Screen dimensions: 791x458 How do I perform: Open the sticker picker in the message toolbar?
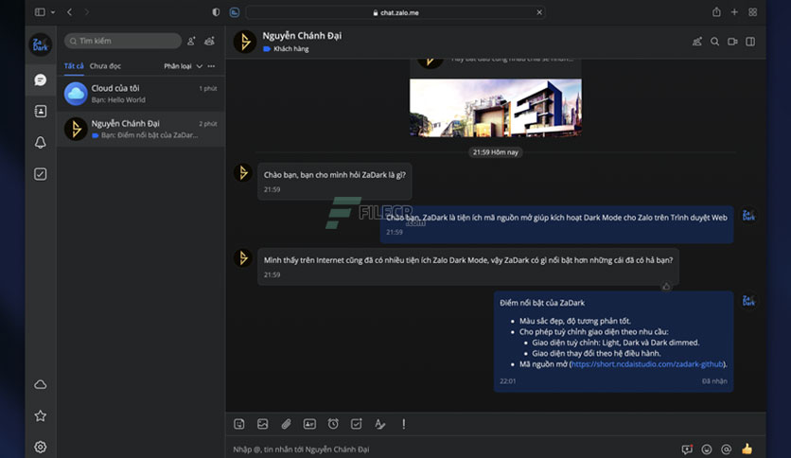point(239,424)
